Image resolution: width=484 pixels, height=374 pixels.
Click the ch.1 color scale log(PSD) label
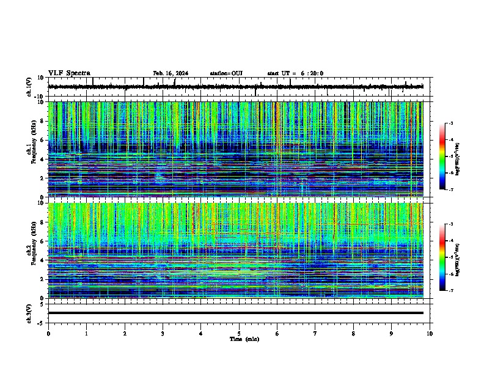click(458, 159)
